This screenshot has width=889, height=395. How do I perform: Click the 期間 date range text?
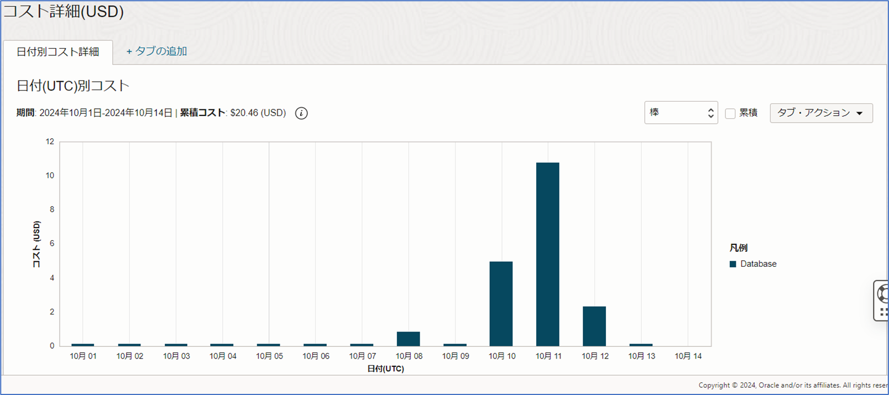pos(95,113)
